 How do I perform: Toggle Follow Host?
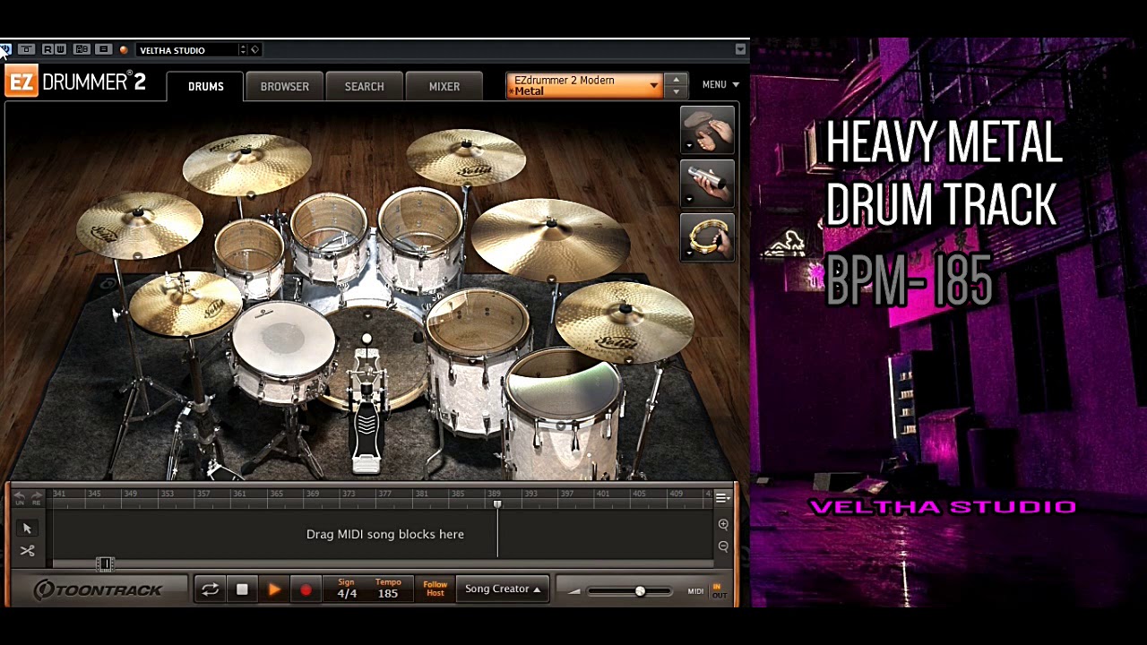click(x=435, y=589)
